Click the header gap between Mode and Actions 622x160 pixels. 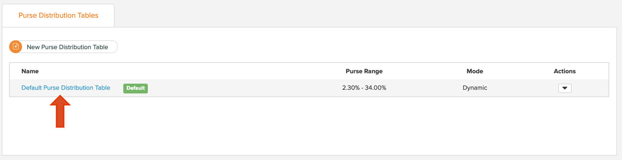pos(518,71)
